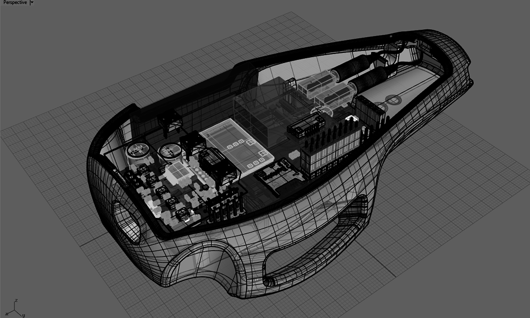The height and width of the screenshot is (318, 530).
Task: Click the XYZ world axes icon
Action: click(x=15, y=308)
